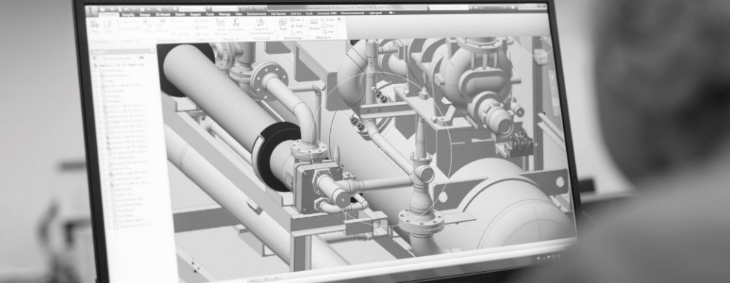The width and height of the screenshot is (730, 283).
Task: Choose the Measure Area tool
Action: tap(327, 31)
